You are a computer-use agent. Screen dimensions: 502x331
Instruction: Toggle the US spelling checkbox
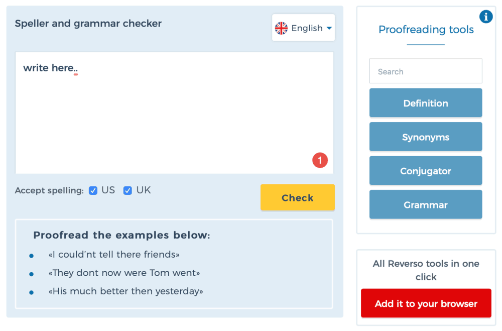[x=93, y=191]
